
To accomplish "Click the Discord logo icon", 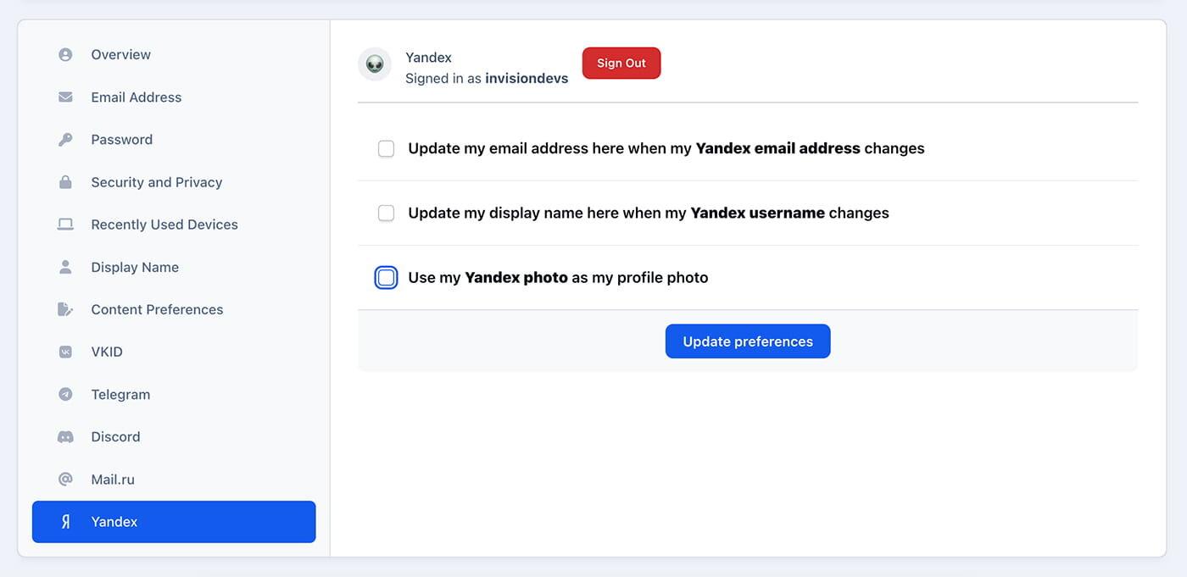I will [65, 437].
